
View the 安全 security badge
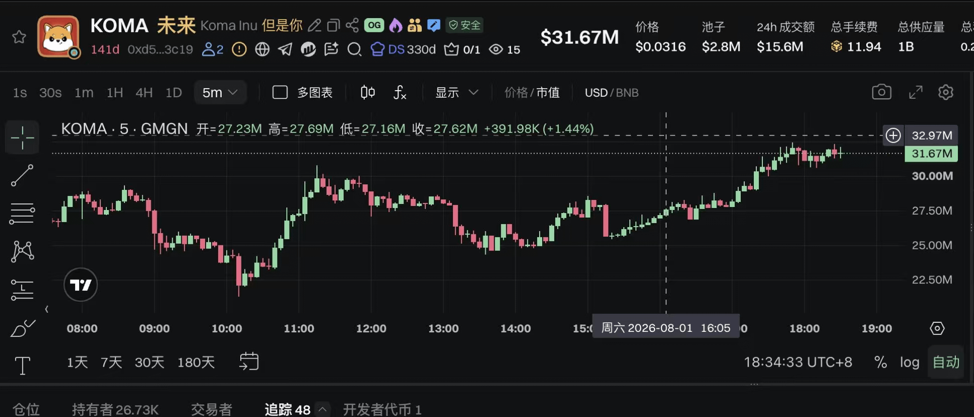coord(465,25)
